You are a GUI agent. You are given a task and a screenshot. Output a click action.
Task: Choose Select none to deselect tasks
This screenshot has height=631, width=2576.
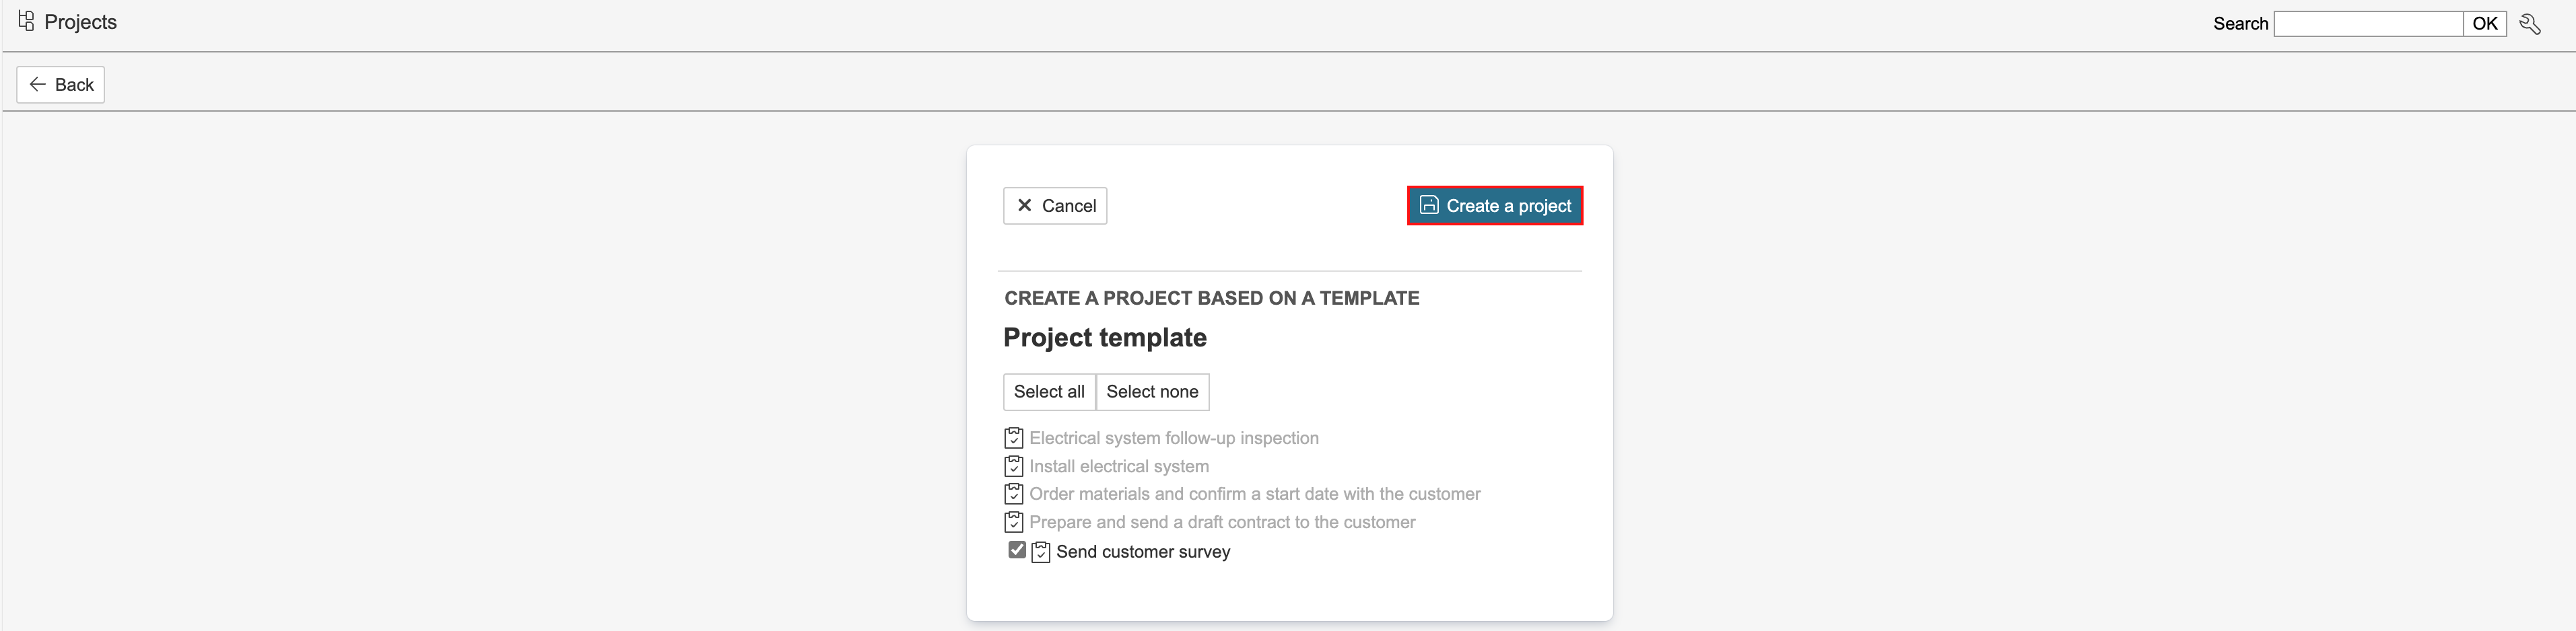pyautogui.click(x=1152, y=392)
